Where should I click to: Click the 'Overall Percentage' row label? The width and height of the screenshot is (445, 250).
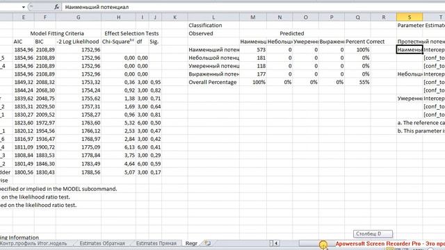pyautogui.click(x=213, y=82)
